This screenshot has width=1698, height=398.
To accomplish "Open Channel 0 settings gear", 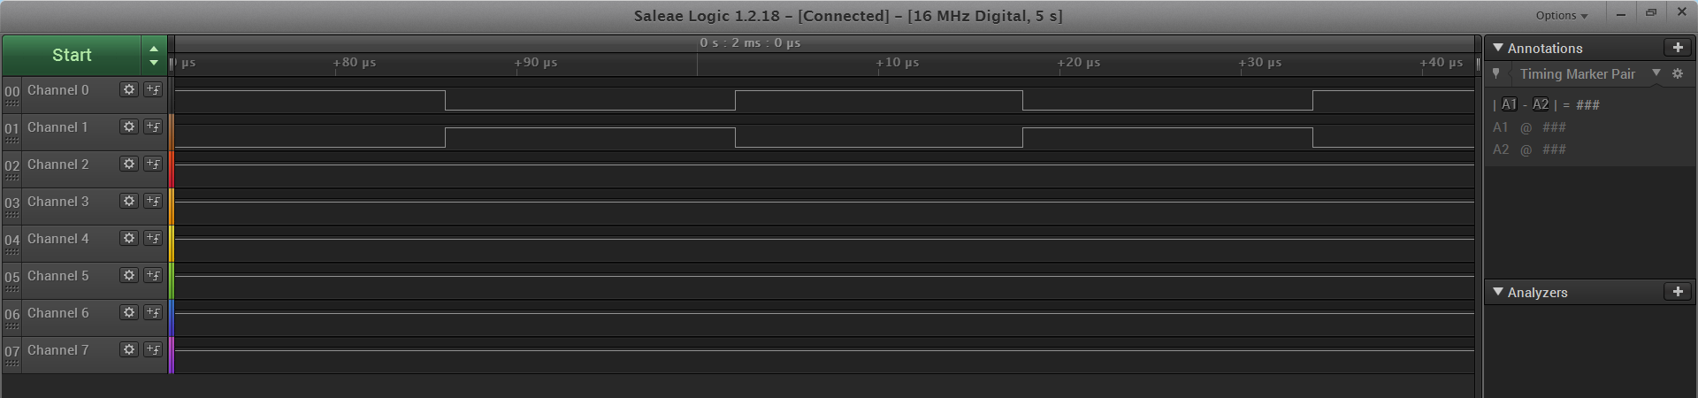I will 129,90.
